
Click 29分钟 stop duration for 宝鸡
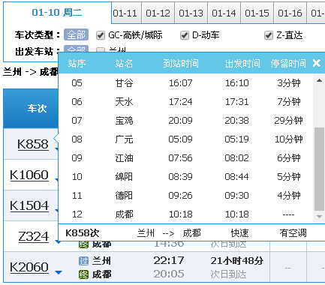(288, 121)
